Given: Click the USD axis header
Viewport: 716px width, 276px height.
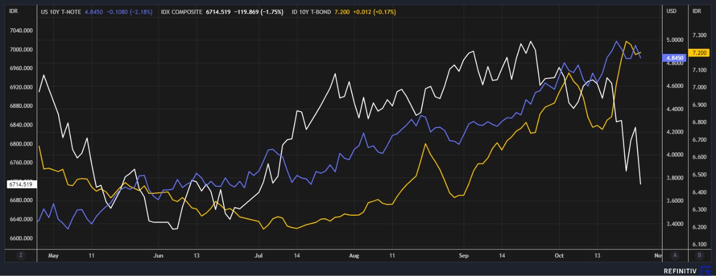Looking at the screenshot, I should pyautogui.click(x=671, y=11).
